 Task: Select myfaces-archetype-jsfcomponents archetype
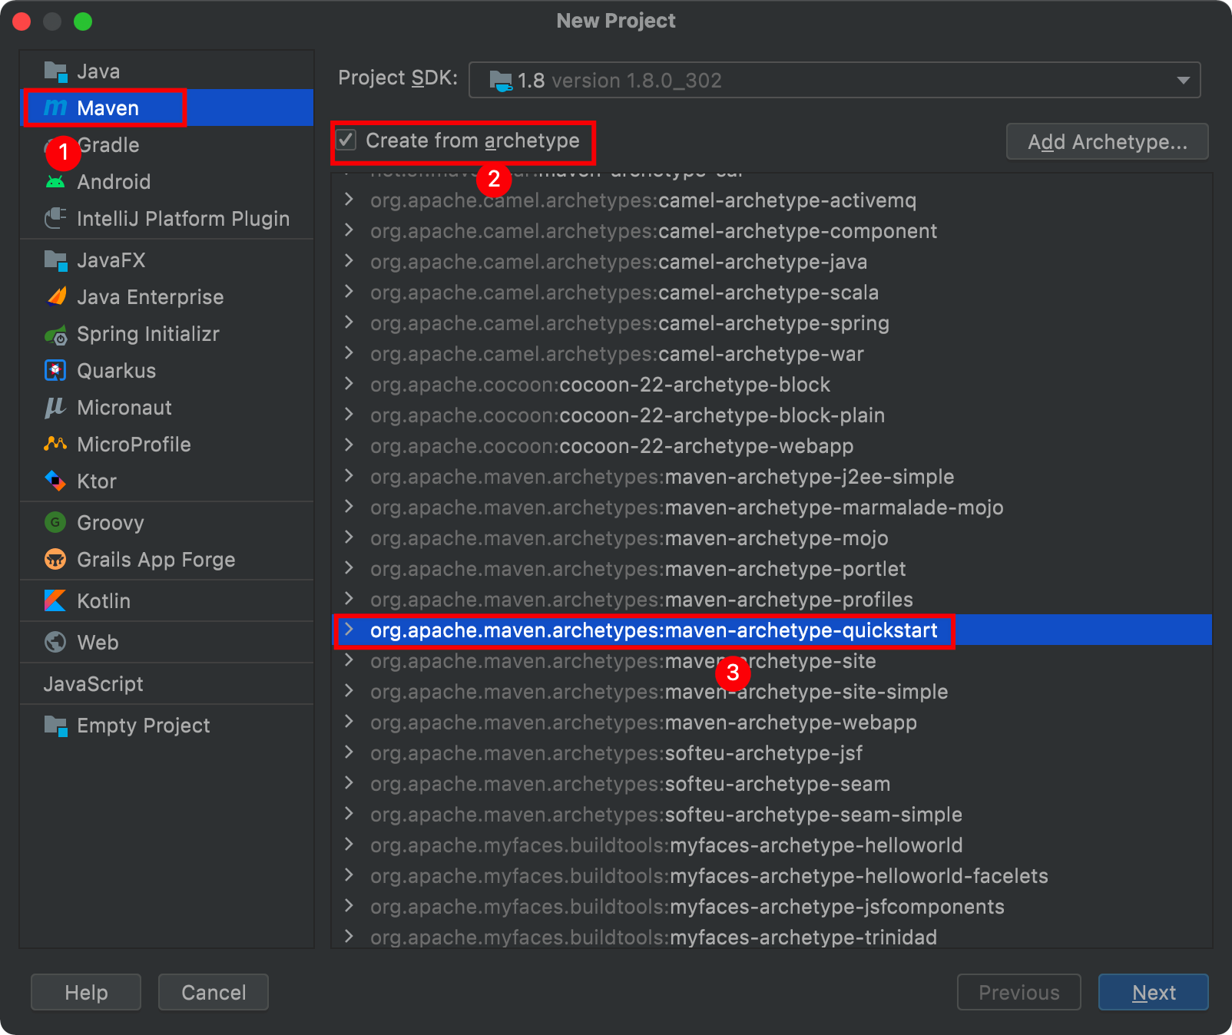point(772,907)
